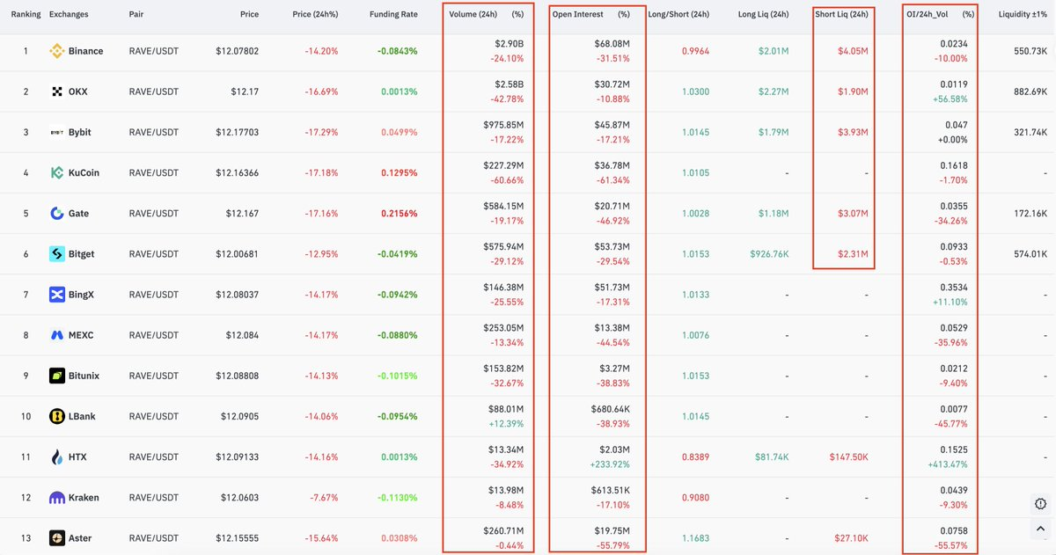Click the MEXC logo icon
The width and height of the screenshot is (1056, 555).
57,335
